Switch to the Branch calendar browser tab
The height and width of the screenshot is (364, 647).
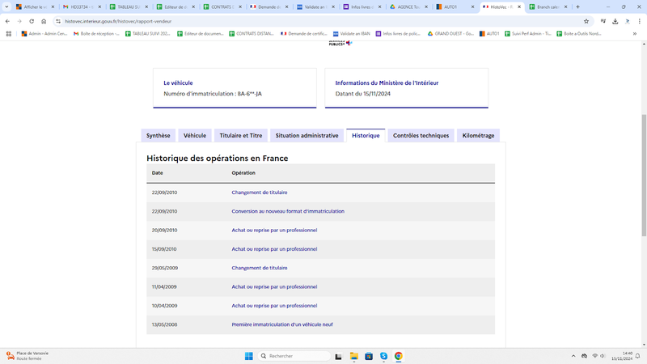pyautogui.click(x=548, y=7)
